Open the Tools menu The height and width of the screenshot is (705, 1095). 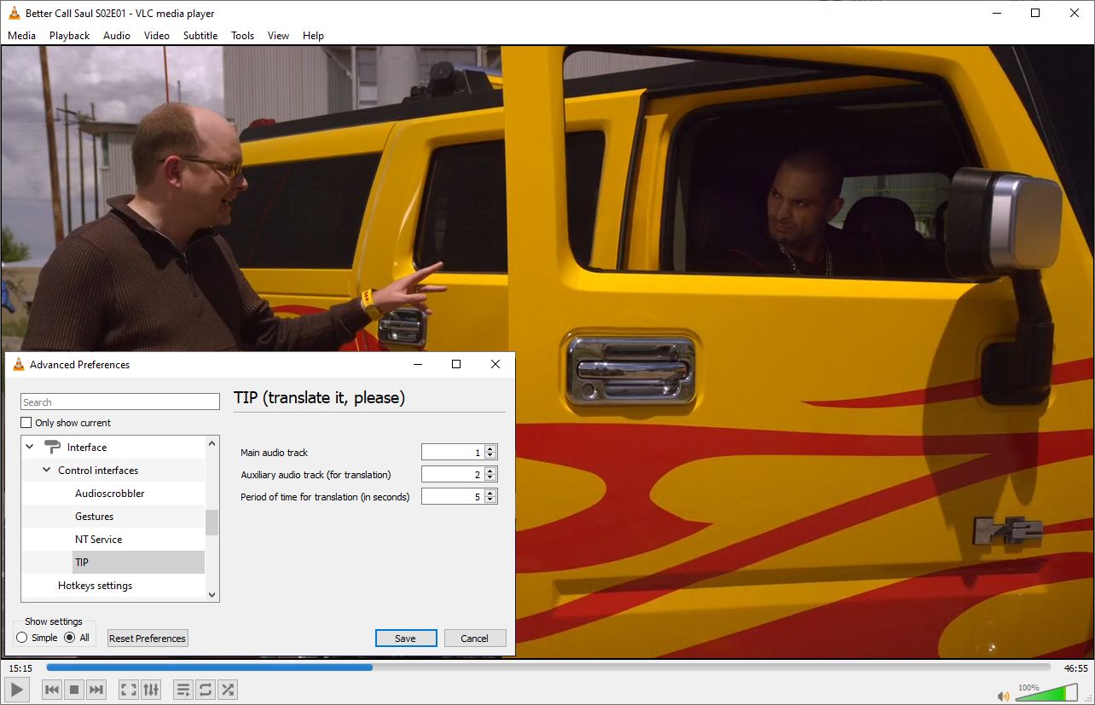coord(243,35)
